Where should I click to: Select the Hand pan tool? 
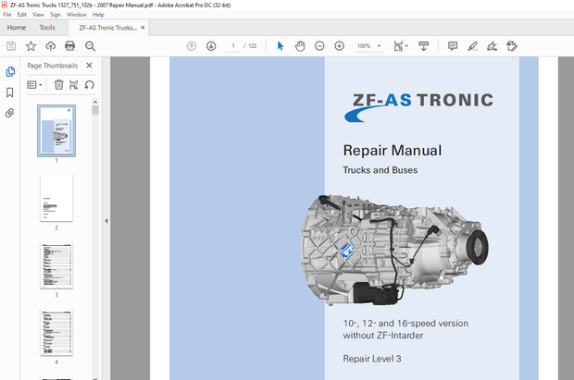[x=300, y=46]
